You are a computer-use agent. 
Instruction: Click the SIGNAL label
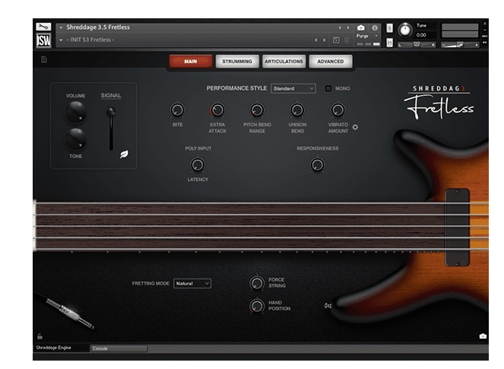tap(111, 96)
